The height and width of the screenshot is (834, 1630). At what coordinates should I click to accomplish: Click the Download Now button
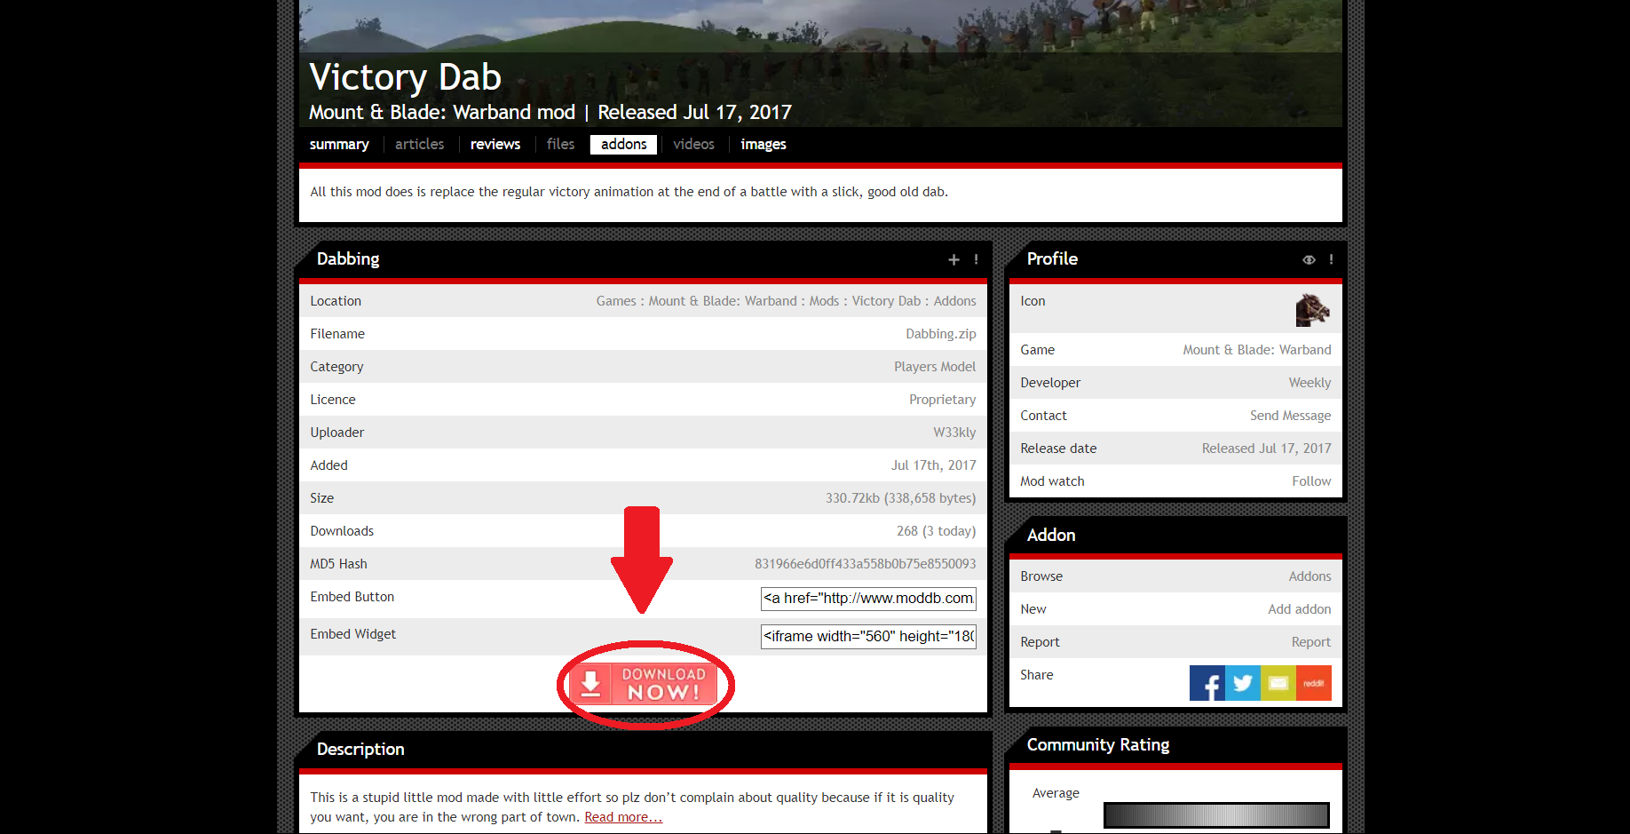coord(645,684)
